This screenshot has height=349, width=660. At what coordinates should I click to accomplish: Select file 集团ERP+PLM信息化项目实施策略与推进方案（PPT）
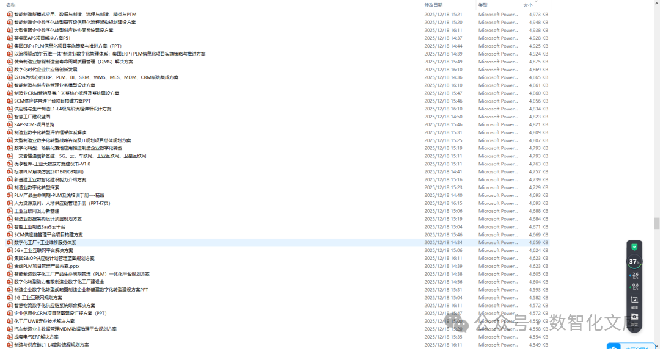pyautogui.click(x=68, y=46)
